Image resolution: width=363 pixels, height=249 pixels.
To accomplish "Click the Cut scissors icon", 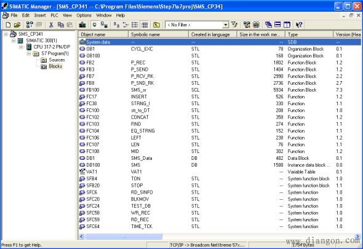I will (51, 25).
